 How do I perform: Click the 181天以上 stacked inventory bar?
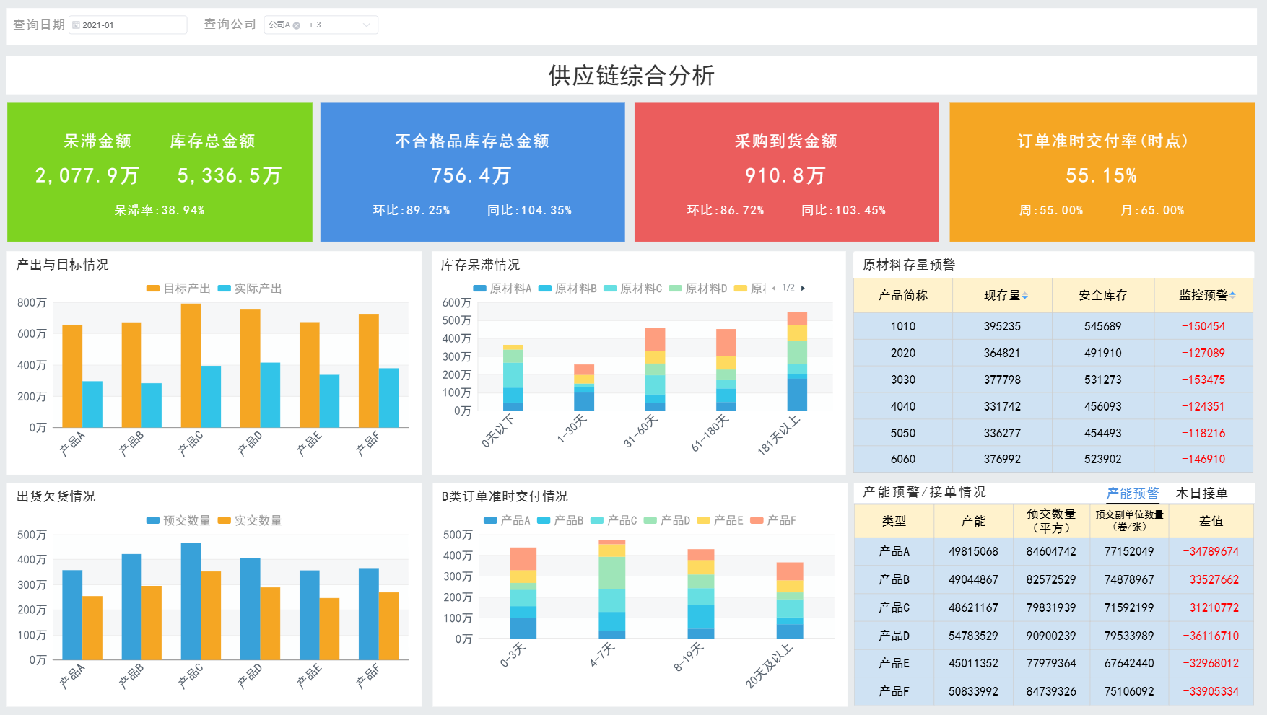pos(797,361)
